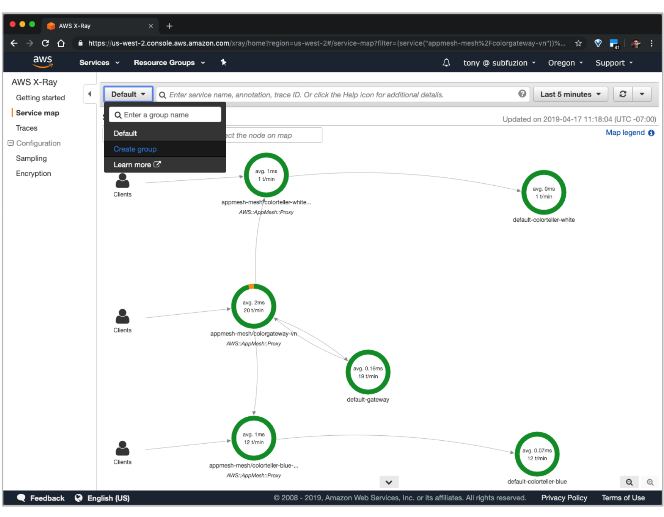Click the browser back arrow
Image resolution: width=664 pixels, height=517 pixels.
tap(14, 43)
